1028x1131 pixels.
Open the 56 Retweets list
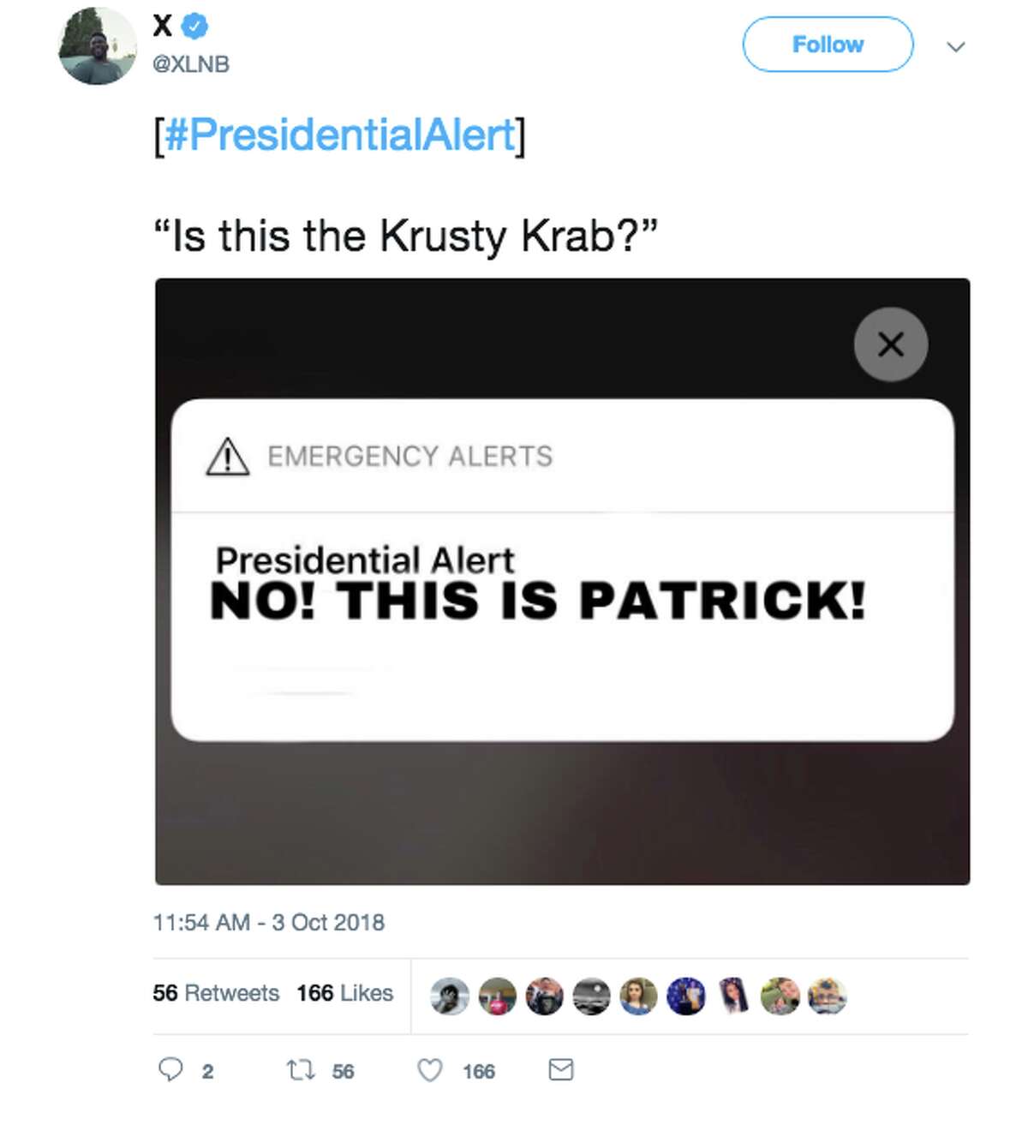point(215,993)
